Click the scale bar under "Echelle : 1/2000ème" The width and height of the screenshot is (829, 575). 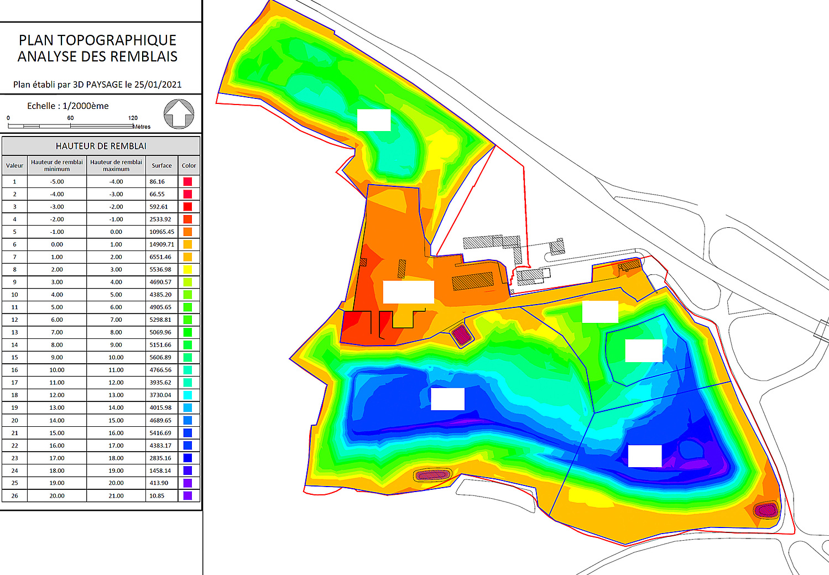tap(70, 126)
